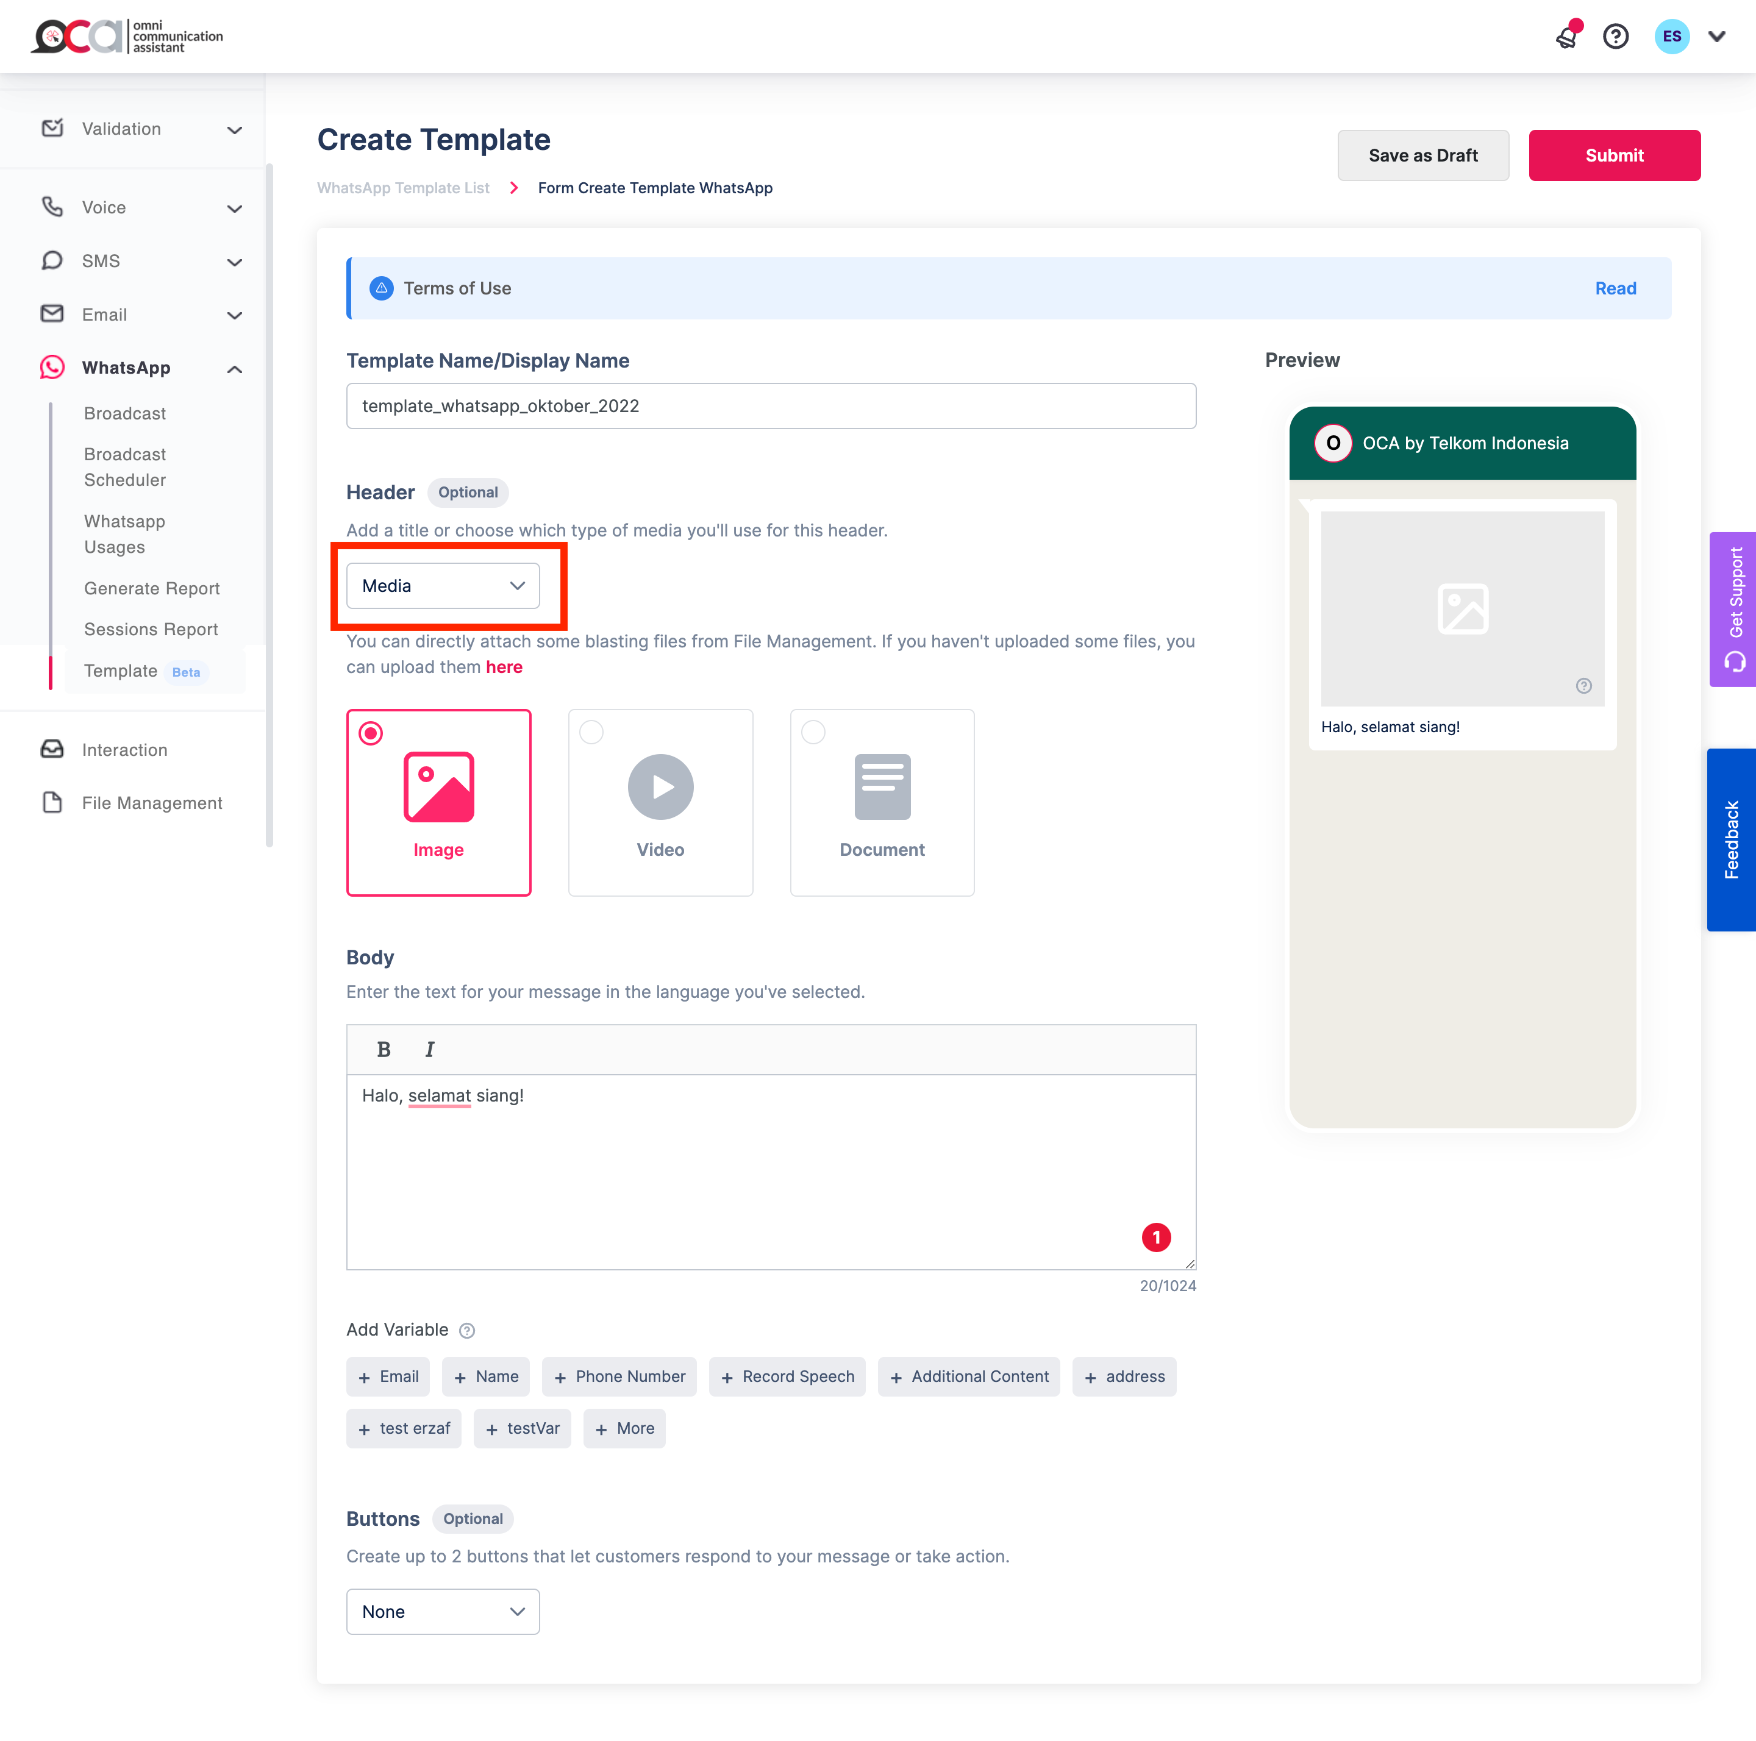Click the Add Variable help icon

pyautogui.click(x=467, y=1330)
